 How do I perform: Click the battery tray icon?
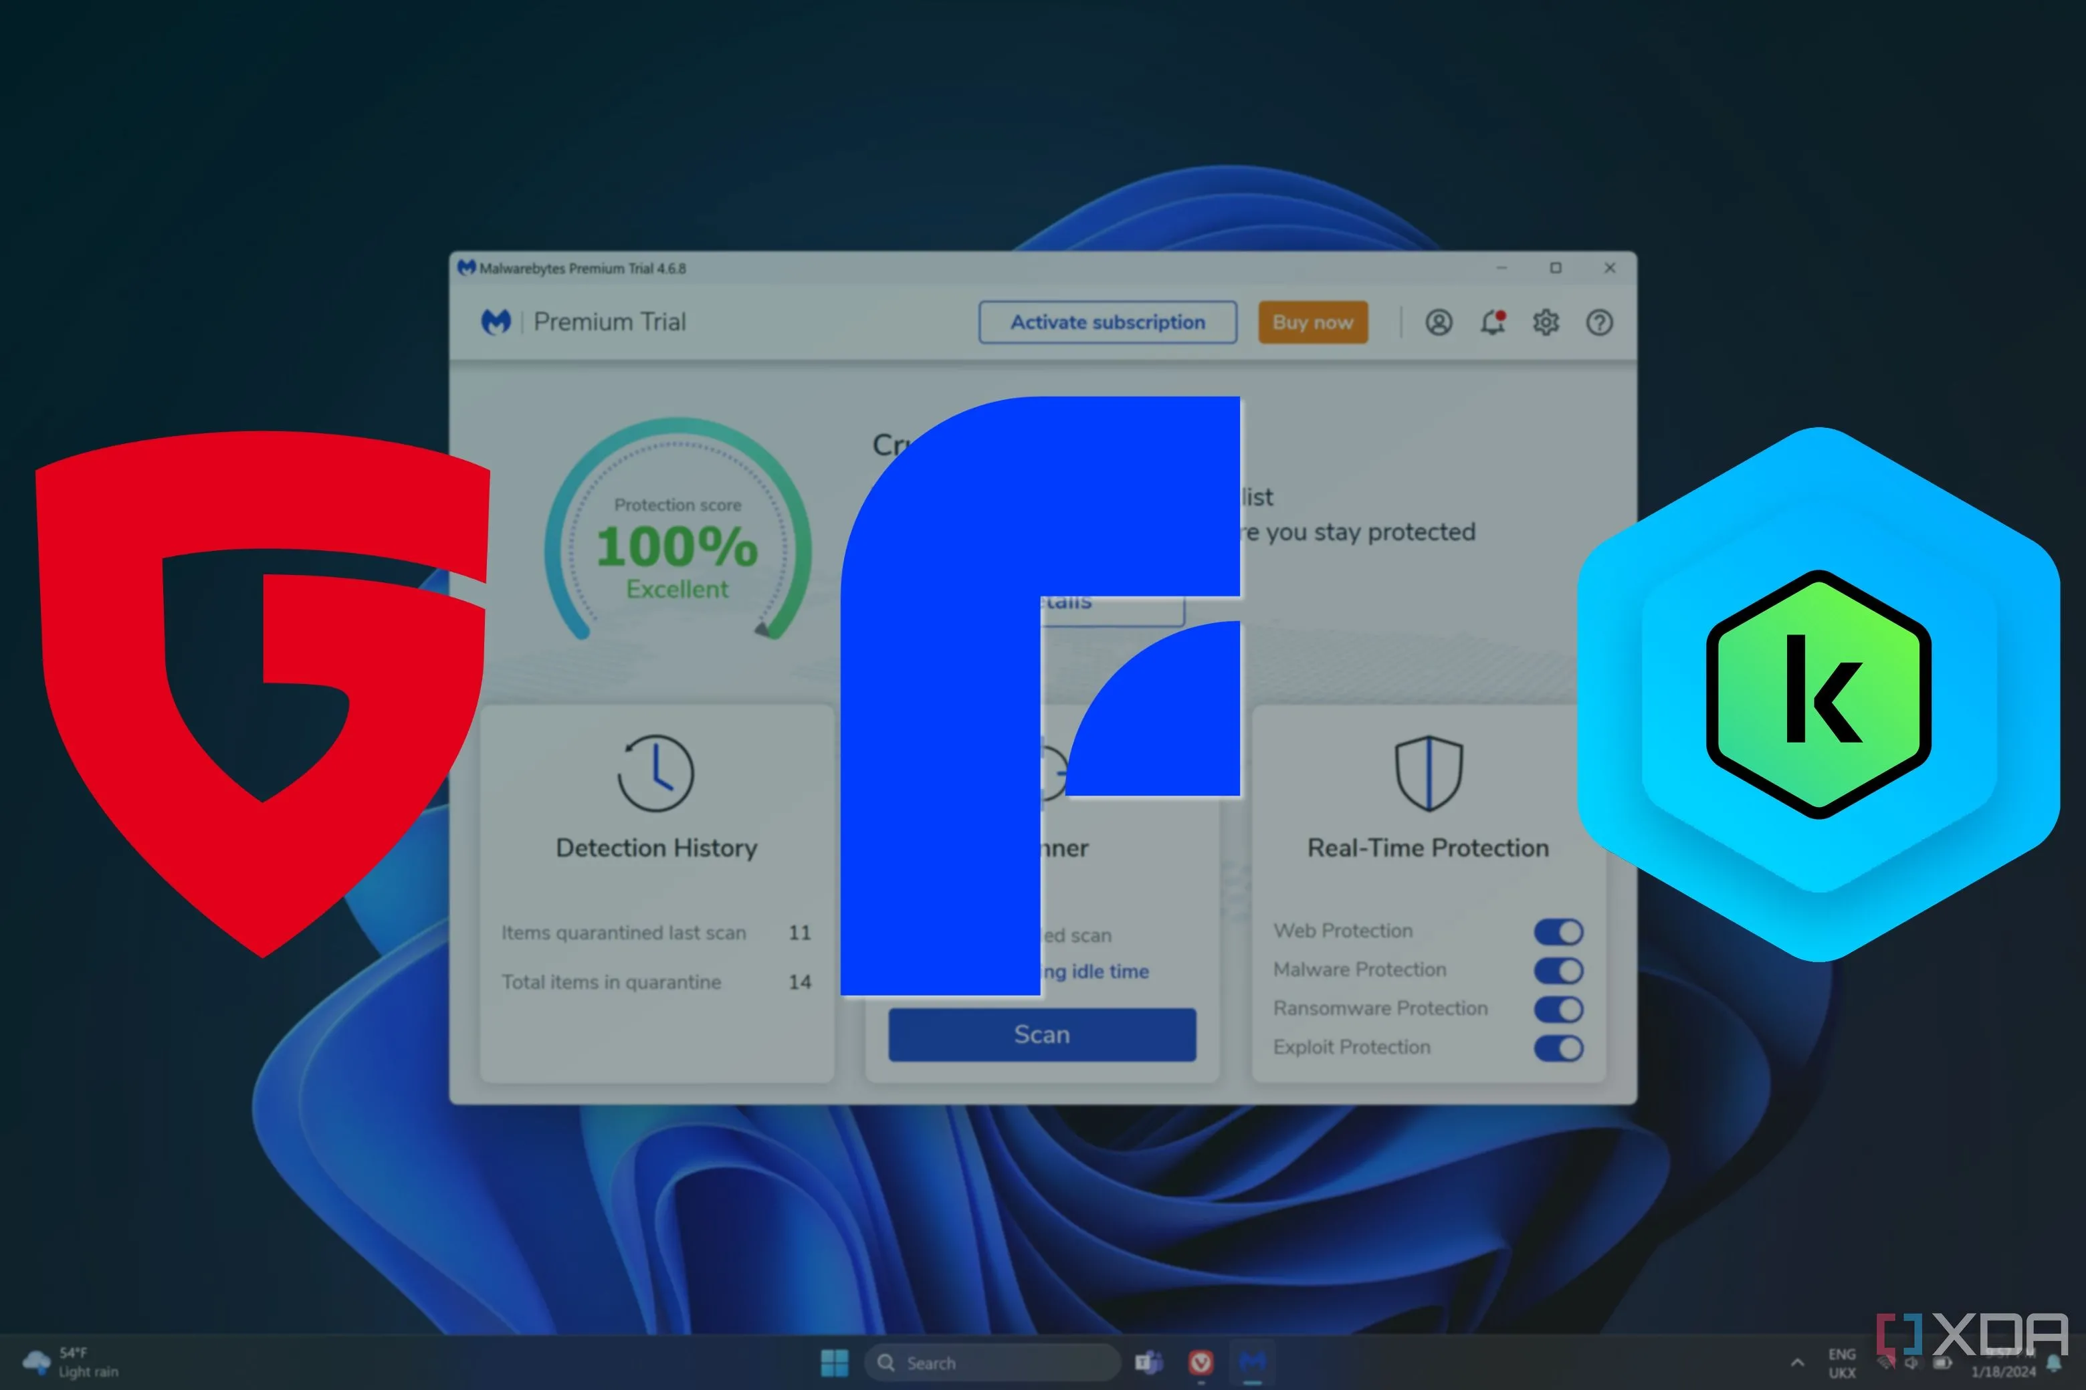1942,1363
